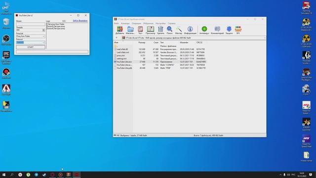Open the Epic Games Launcher desktop icon
This screenshot has width=316, height=178.
coord(6,58)
